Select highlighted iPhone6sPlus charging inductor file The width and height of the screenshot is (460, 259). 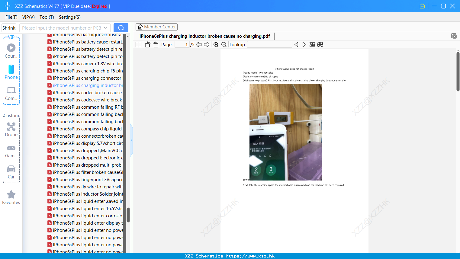(85, 85)
